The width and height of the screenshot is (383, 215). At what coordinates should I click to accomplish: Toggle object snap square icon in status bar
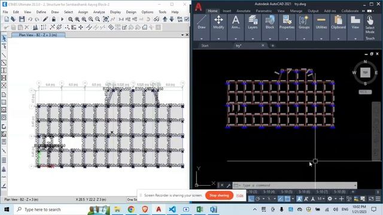coord(287,199)
